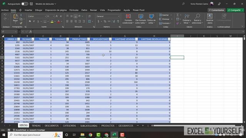Click the Copy icon in Portapapeles
The image size is (246, 138).
tap(21, 19)
